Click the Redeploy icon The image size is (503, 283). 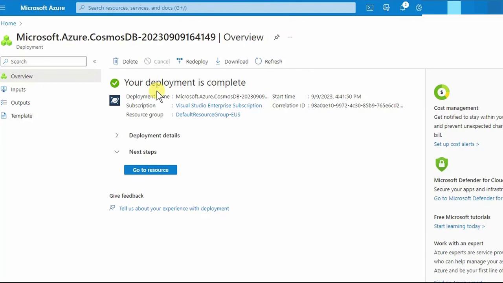(180, 61)
